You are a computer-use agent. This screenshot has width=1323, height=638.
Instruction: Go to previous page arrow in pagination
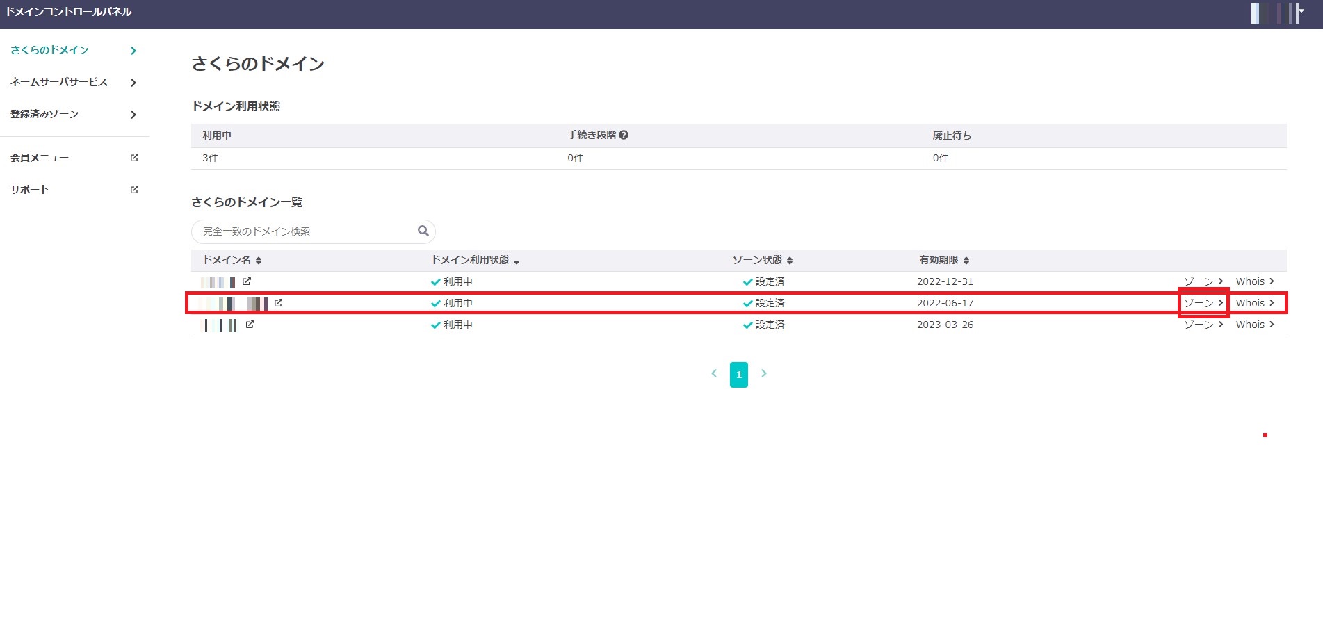714,374
